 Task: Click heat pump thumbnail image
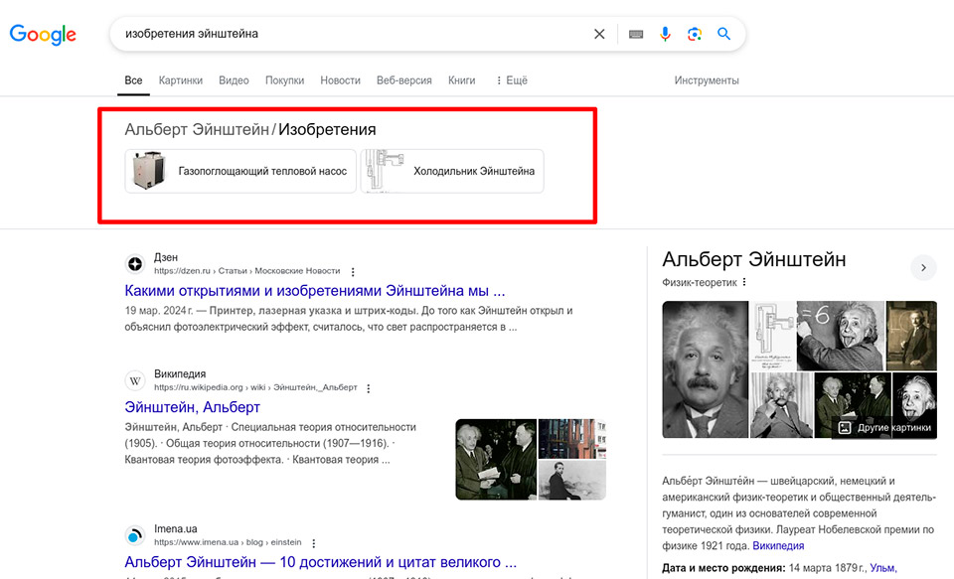click(x=148, y=171)
